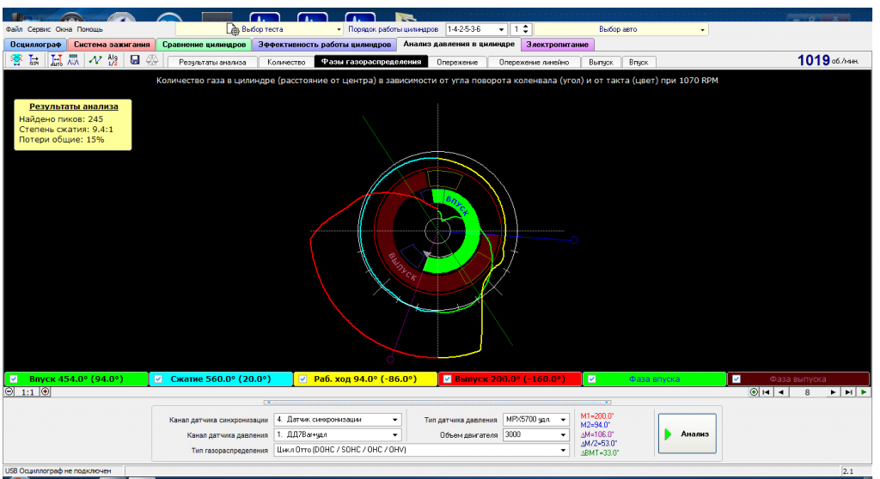
Task: Toggle the Сжатие 560.0° checkbox
Action: (158, 379)
